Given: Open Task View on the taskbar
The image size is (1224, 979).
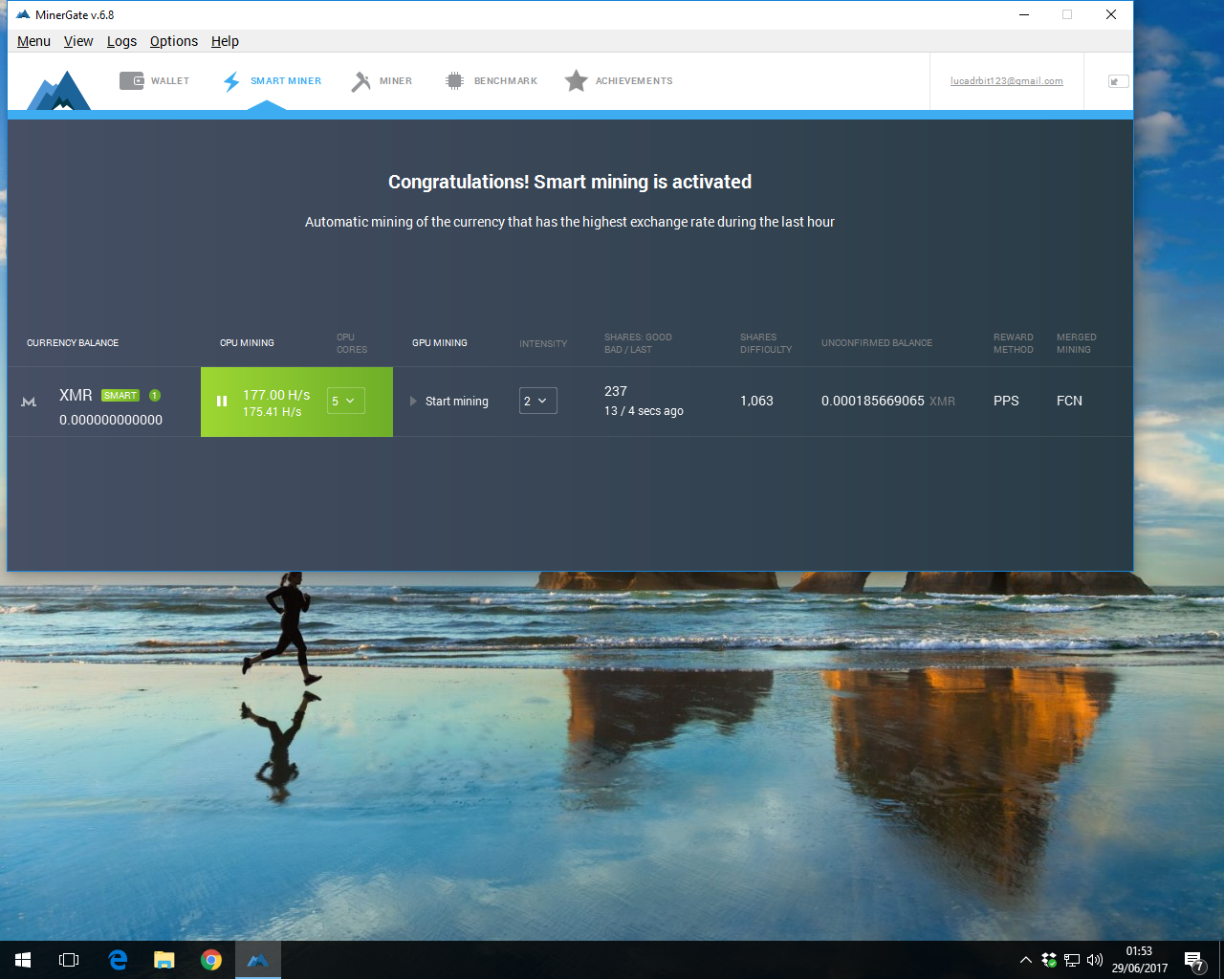Looking at the screenshot, I should click(x=69, y=960).
